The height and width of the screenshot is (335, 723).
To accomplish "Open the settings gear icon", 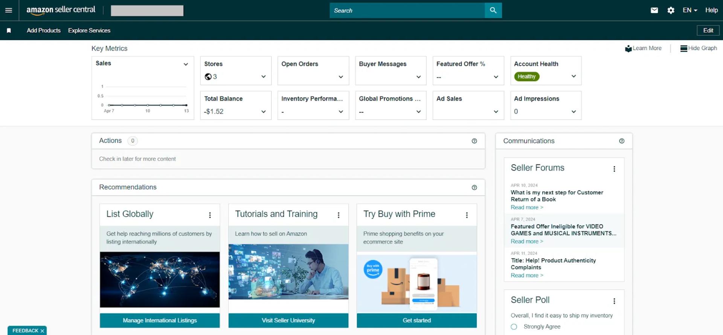I will 671,11.
